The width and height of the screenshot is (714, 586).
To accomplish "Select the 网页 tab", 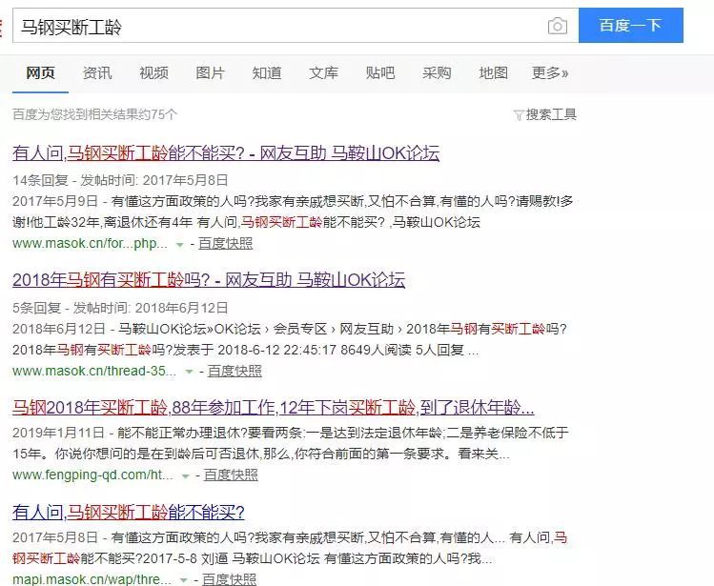I will coord(41,72).
